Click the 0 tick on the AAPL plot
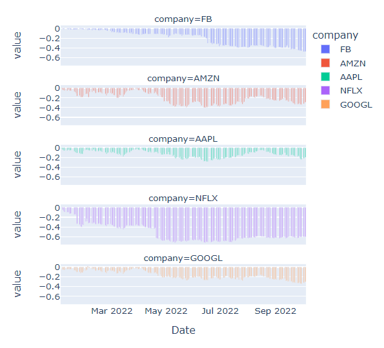 click(57, 148)
